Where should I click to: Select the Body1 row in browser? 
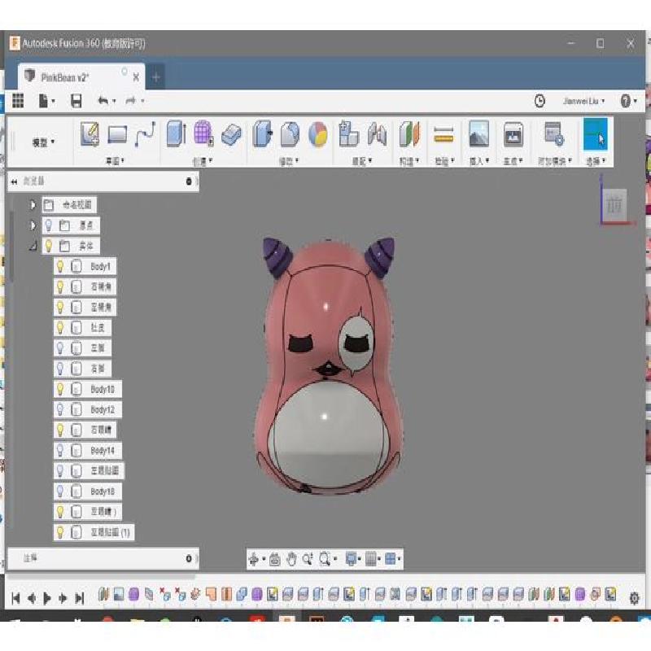(x=85, y=266)
